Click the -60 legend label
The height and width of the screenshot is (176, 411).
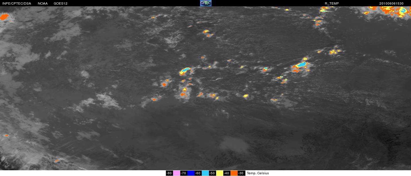pyautogui.click(x=198, y=173)
